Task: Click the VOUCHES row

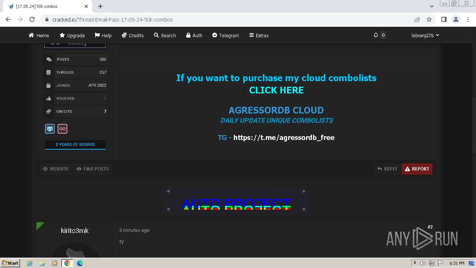Action: (x=76, y=98)
